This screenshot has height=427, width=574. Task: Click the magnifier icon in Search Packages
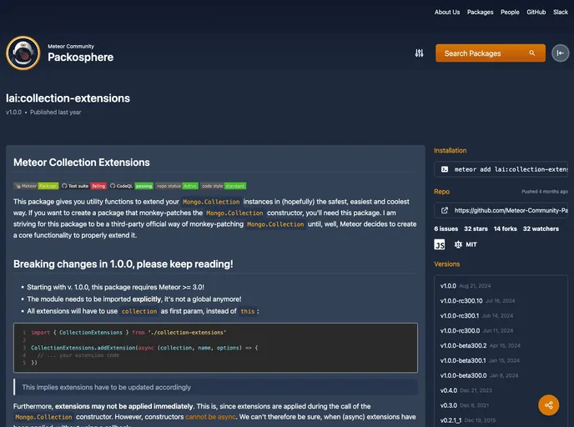pyautogui.click(x=532, y=53)
